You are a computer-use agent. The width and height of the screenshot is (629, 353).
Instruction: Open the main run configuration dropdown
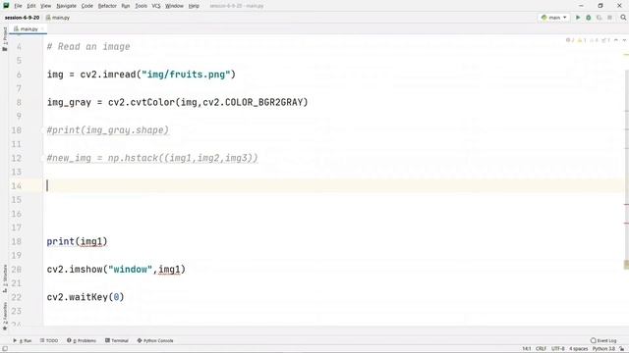553,18
